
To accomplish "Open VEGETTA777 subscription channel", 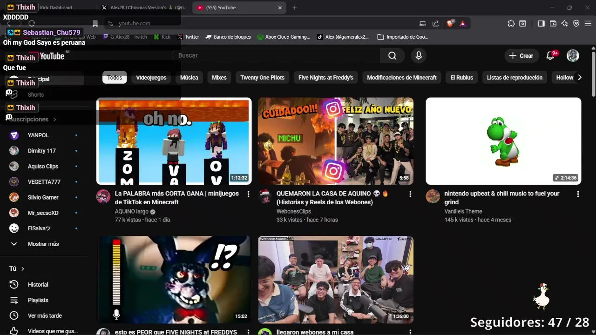I will (x=44, y=182).
